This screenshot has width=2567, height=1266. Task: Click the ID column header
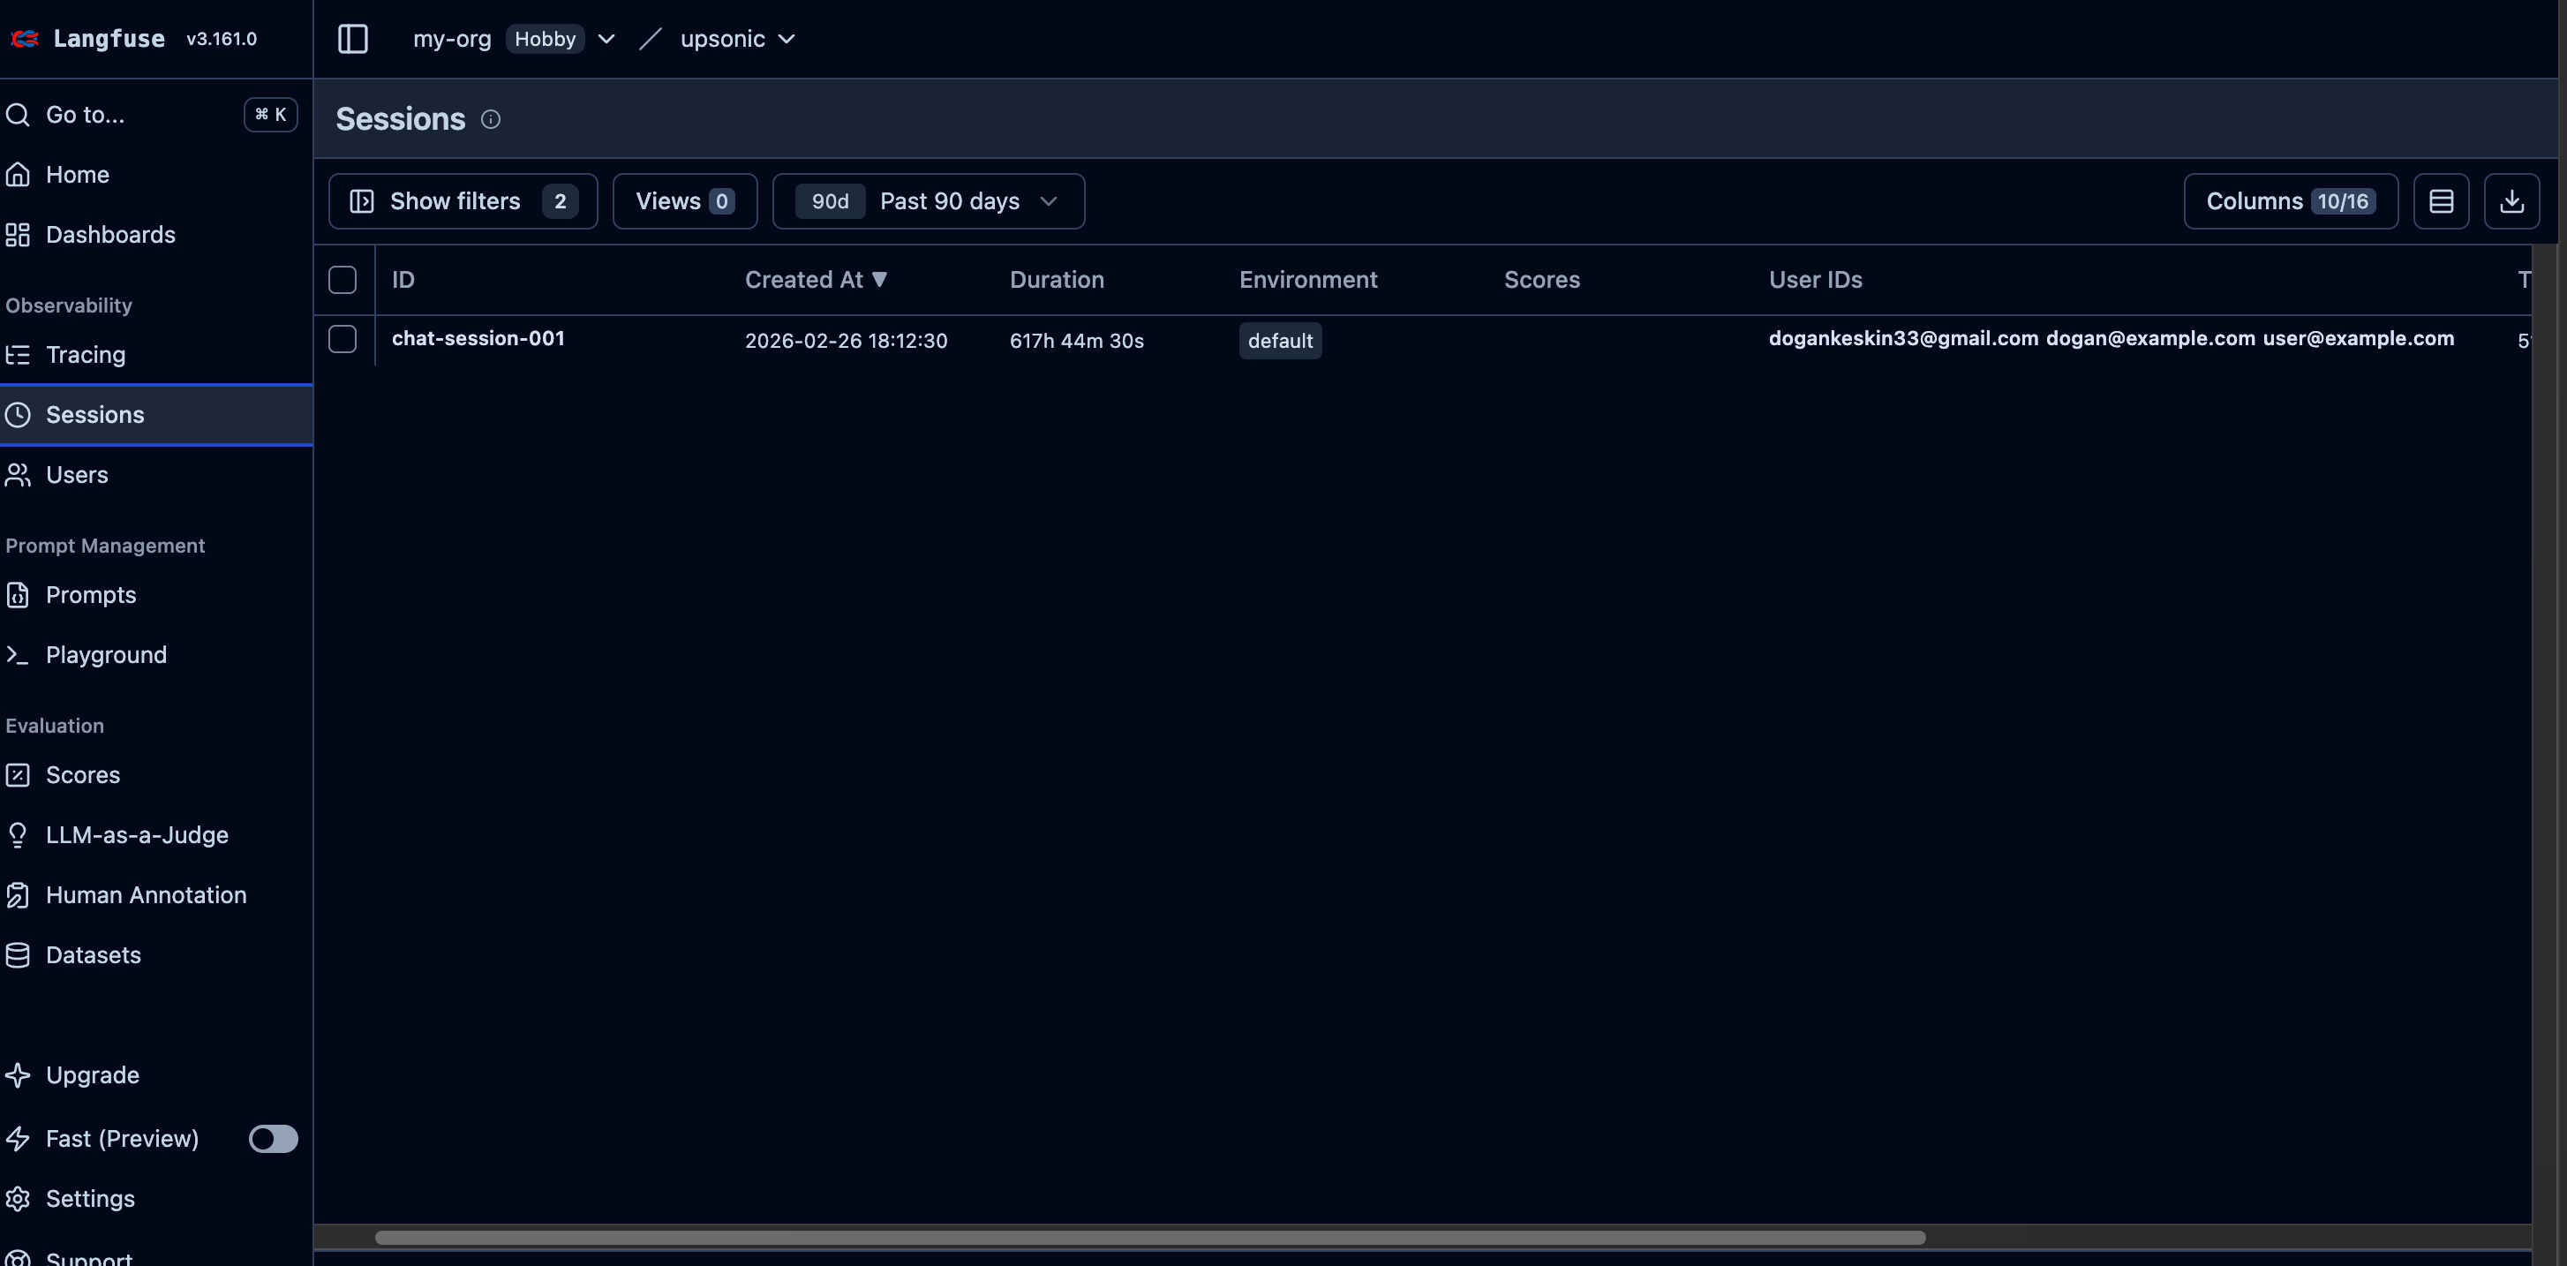click(403, 280)
